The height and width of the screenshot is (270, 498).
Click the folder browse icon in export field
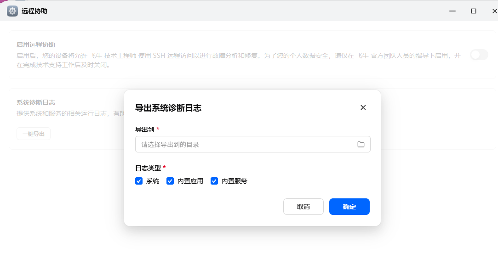pyautogui.click(x=361, y=144)
